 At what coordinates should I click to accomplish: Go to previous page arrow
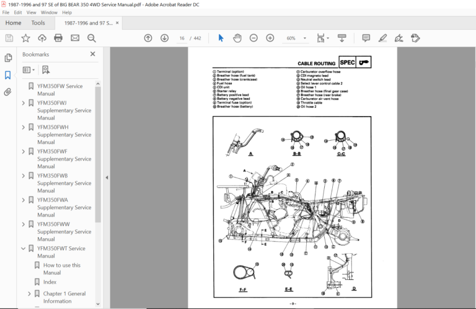148,38
